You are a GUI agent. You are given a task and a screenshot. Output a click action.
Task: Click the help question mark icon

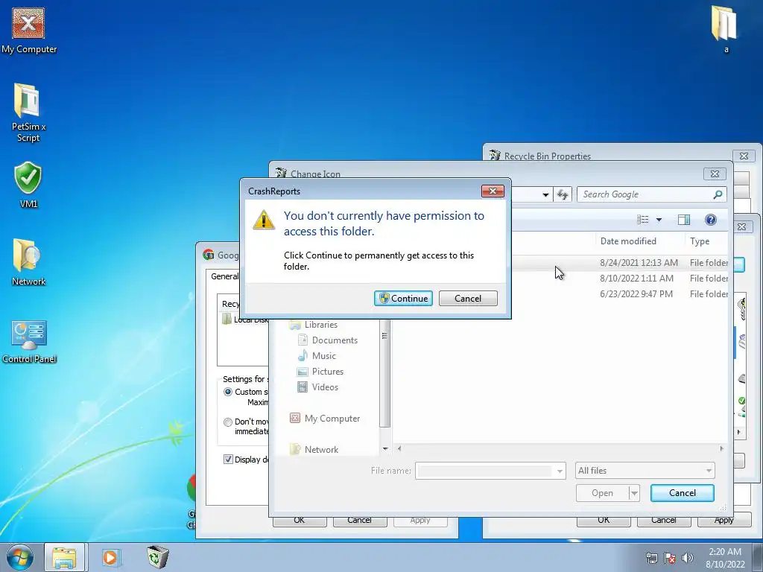tap(710, 220)
